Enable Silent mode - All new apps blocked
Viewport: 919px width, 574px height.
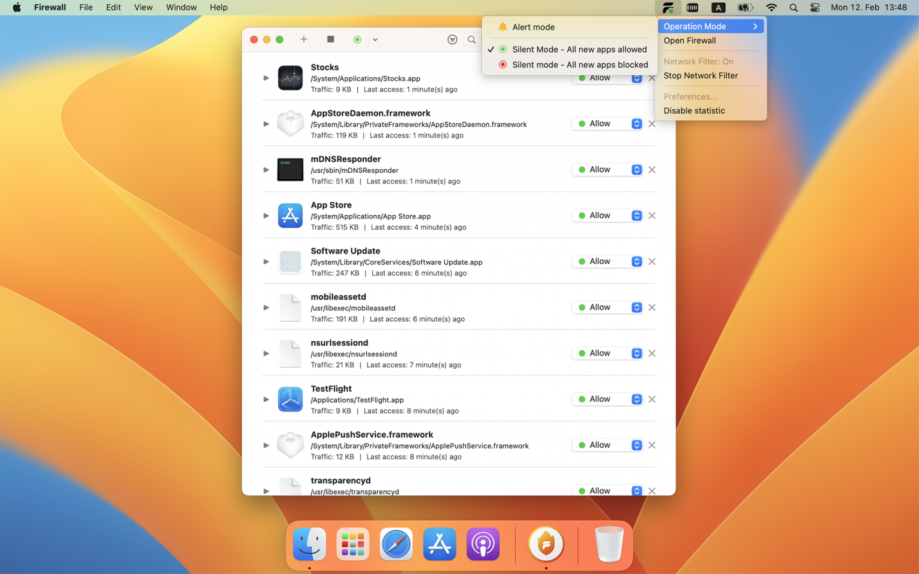coord(579,65)
